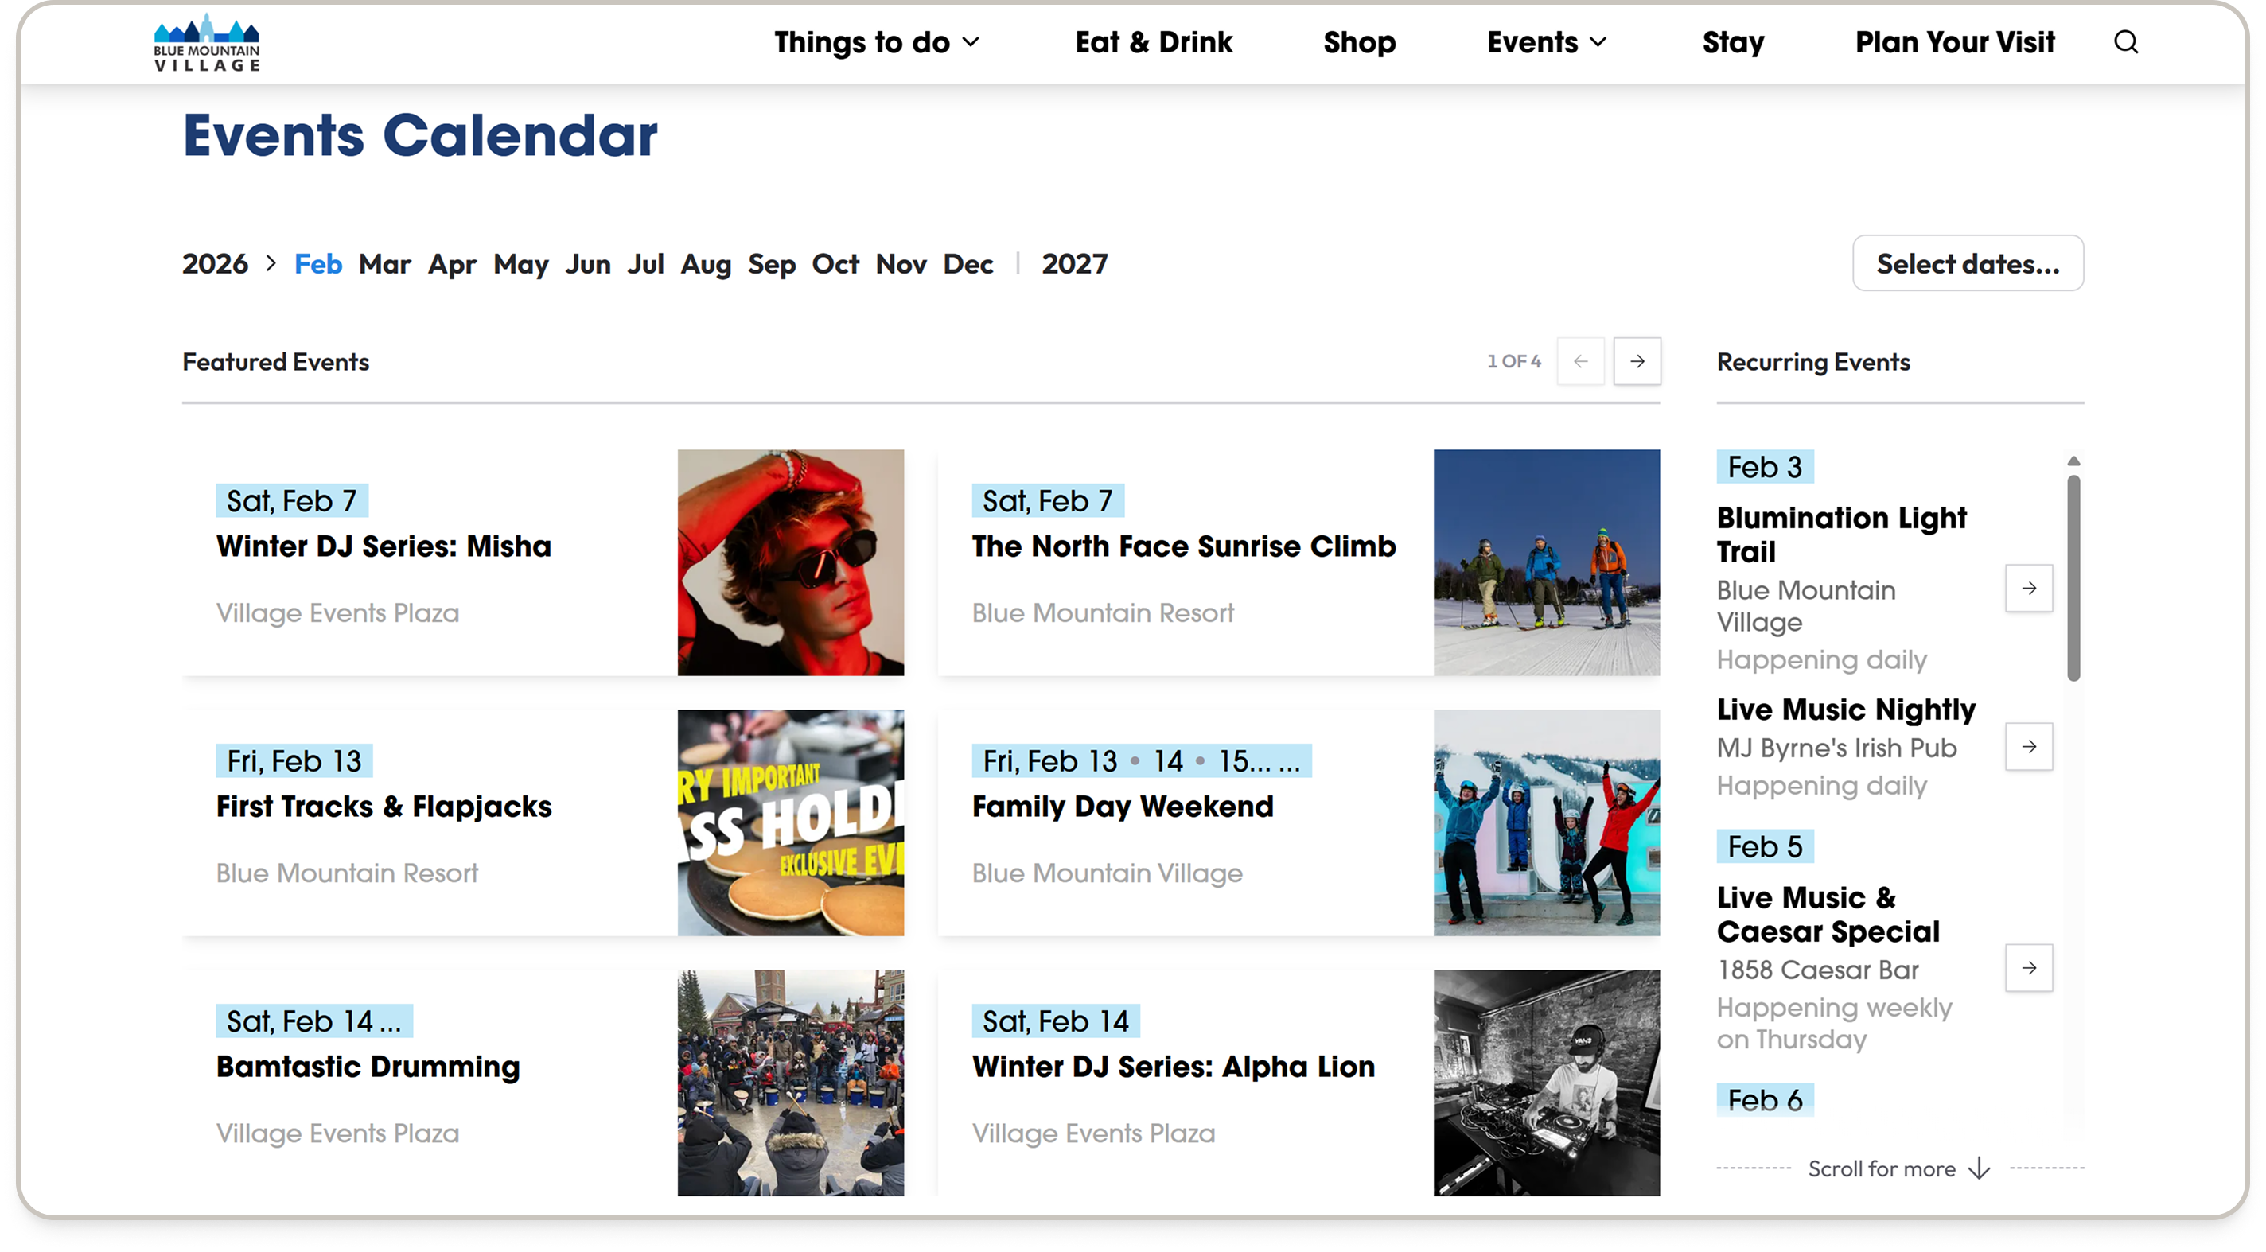The image size is (2266, 1252).
Task: Open Winter DJ Series: Misha event
Action: click(384, 546)
